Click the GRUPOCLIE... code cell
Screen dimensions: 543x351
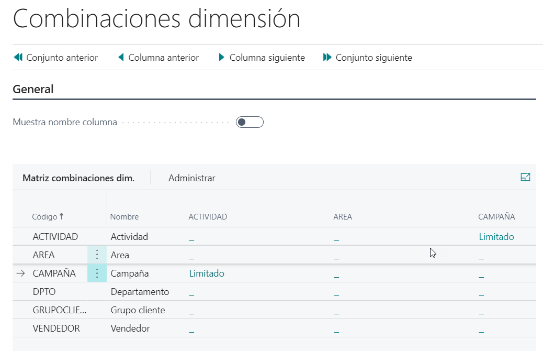click(59, 310)
